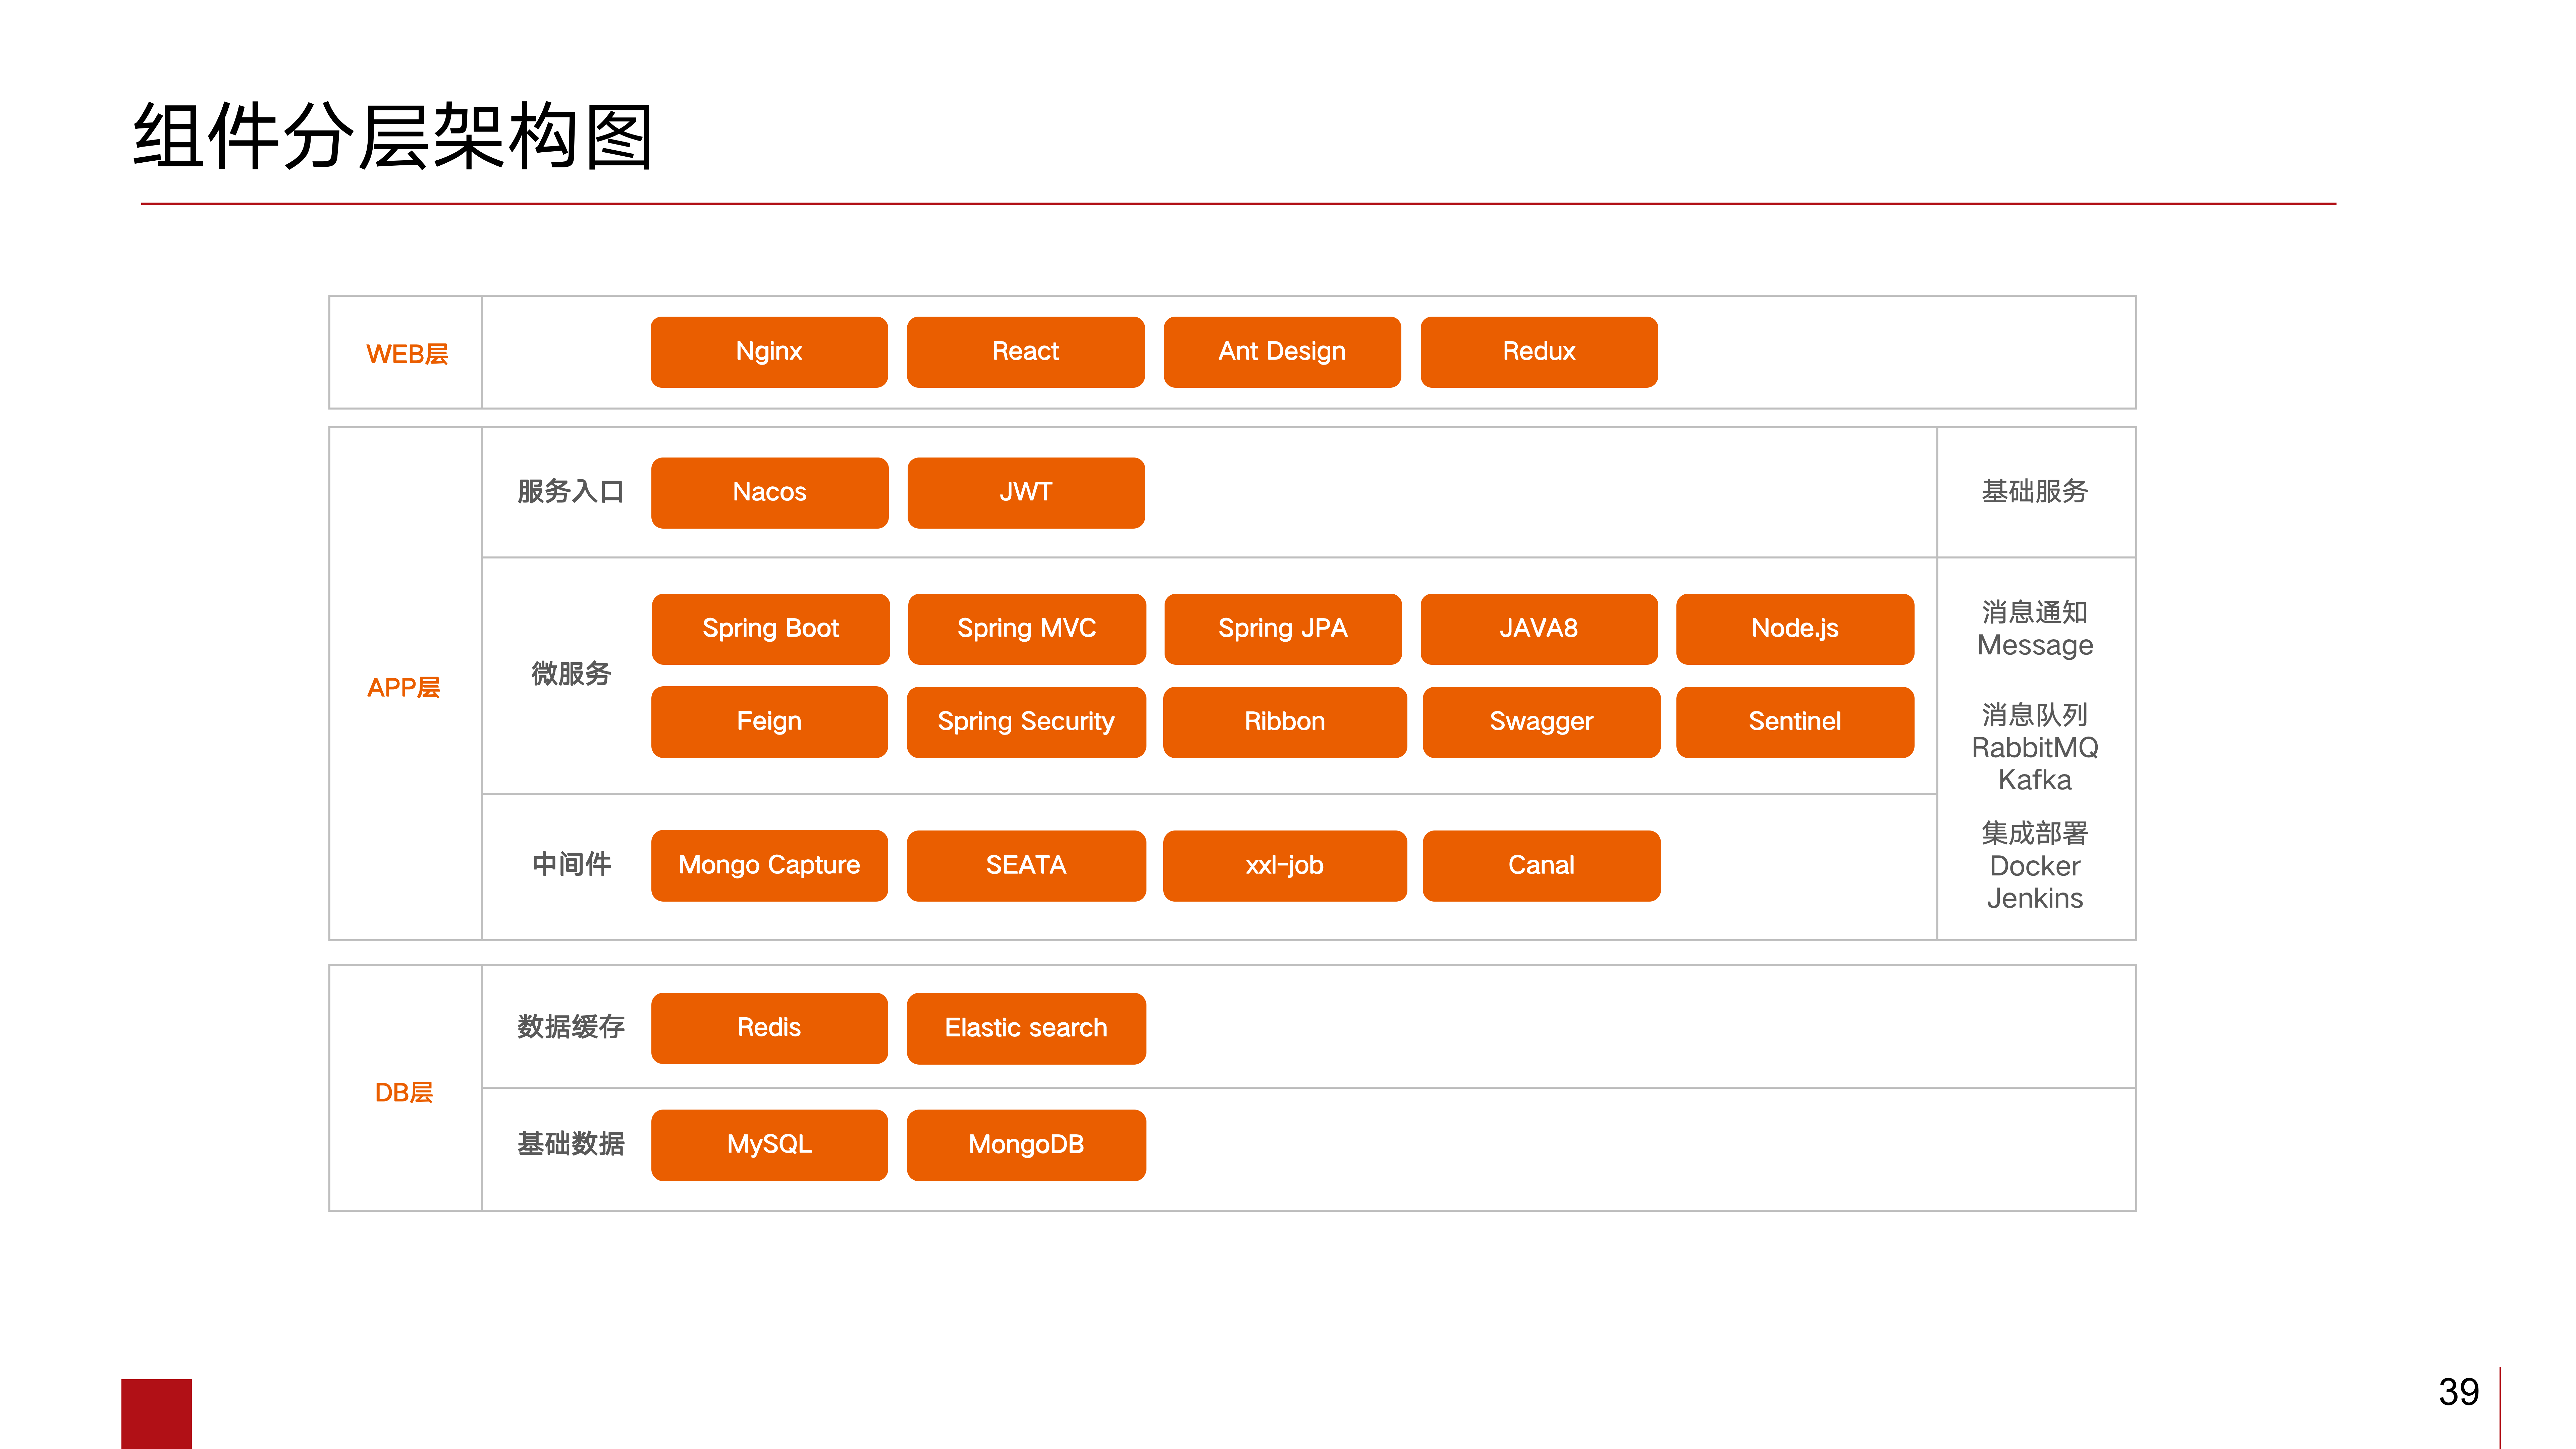The width and height of the screenshot is (2576, 1449).
Task: Select the 数据缓存 row label
Action: [x=571, y=1027]
